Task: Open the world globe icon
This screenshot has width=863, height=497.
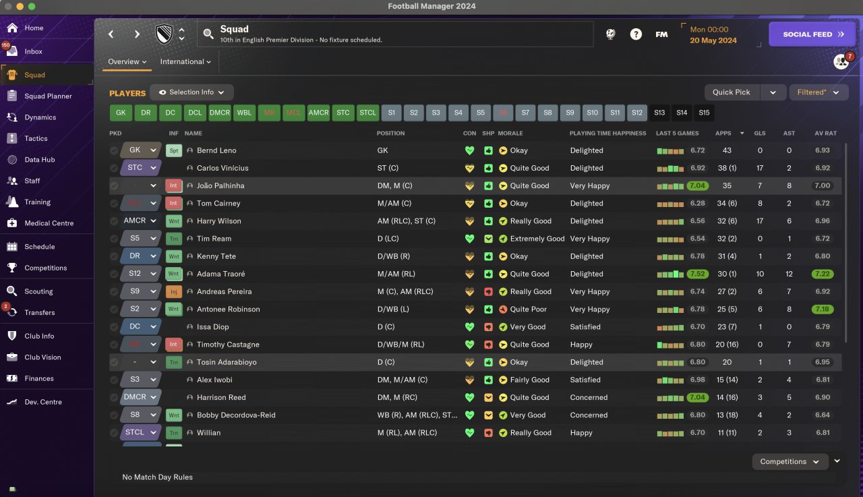Action: click(611, 34)
